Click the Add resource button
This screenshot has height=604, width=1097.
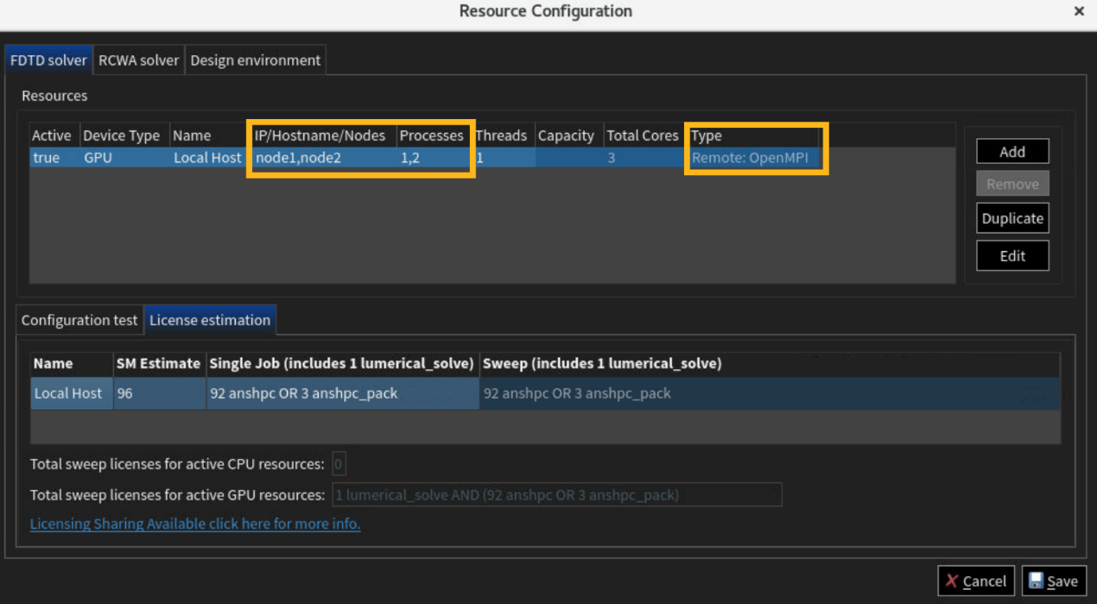click(1012, 152)
